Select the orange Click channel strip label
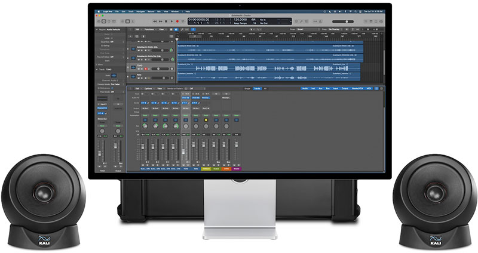Viewport: 478px width, 253px height. pyautogui.click(x=226, y=169)
